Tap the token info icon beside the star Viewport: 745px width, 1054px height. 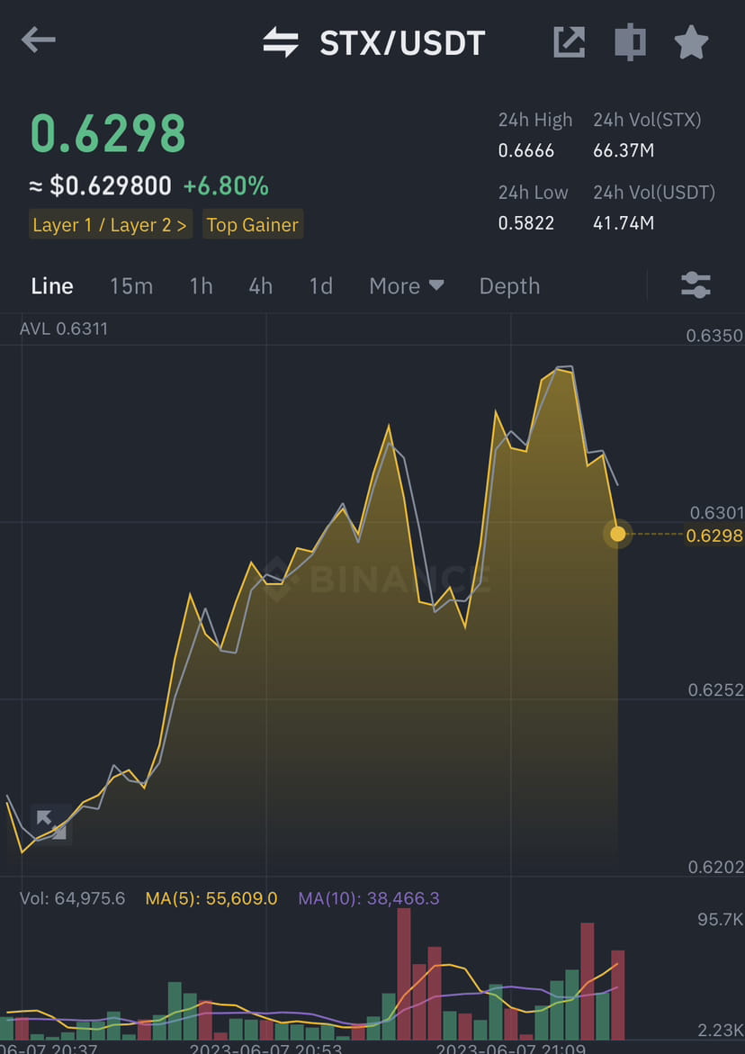pyautogui.click(x=630, y=41)
